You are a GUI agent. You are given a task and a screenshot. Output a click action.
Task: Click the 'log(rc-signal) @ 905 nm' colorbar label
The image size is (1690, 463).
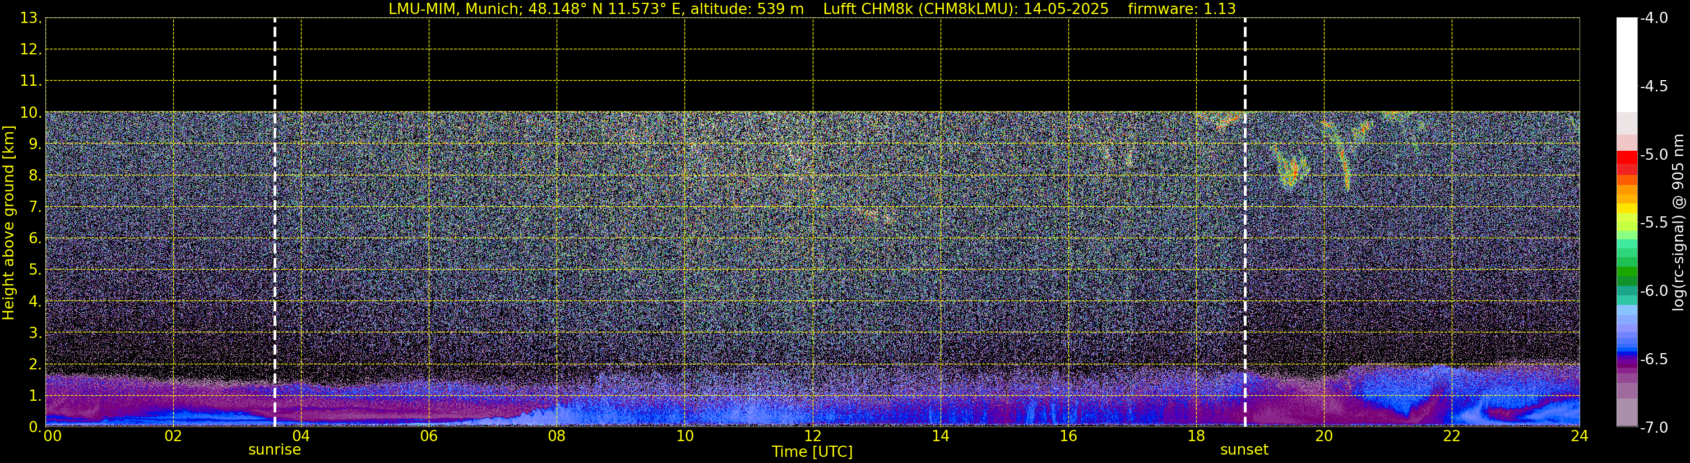(1678, 223)
